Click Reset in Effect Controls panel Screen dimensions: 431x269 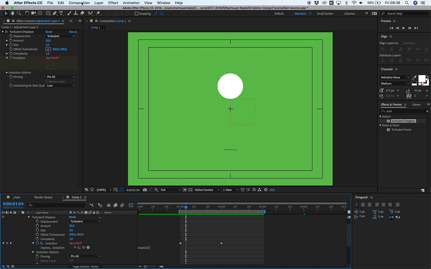click(x=49, y=32)
